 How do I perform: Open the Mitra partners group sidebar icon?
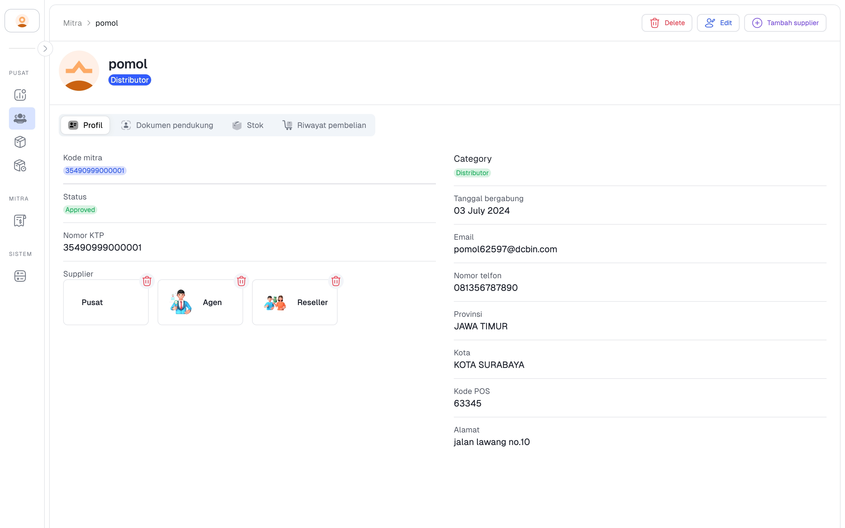[x=22, y=118]
